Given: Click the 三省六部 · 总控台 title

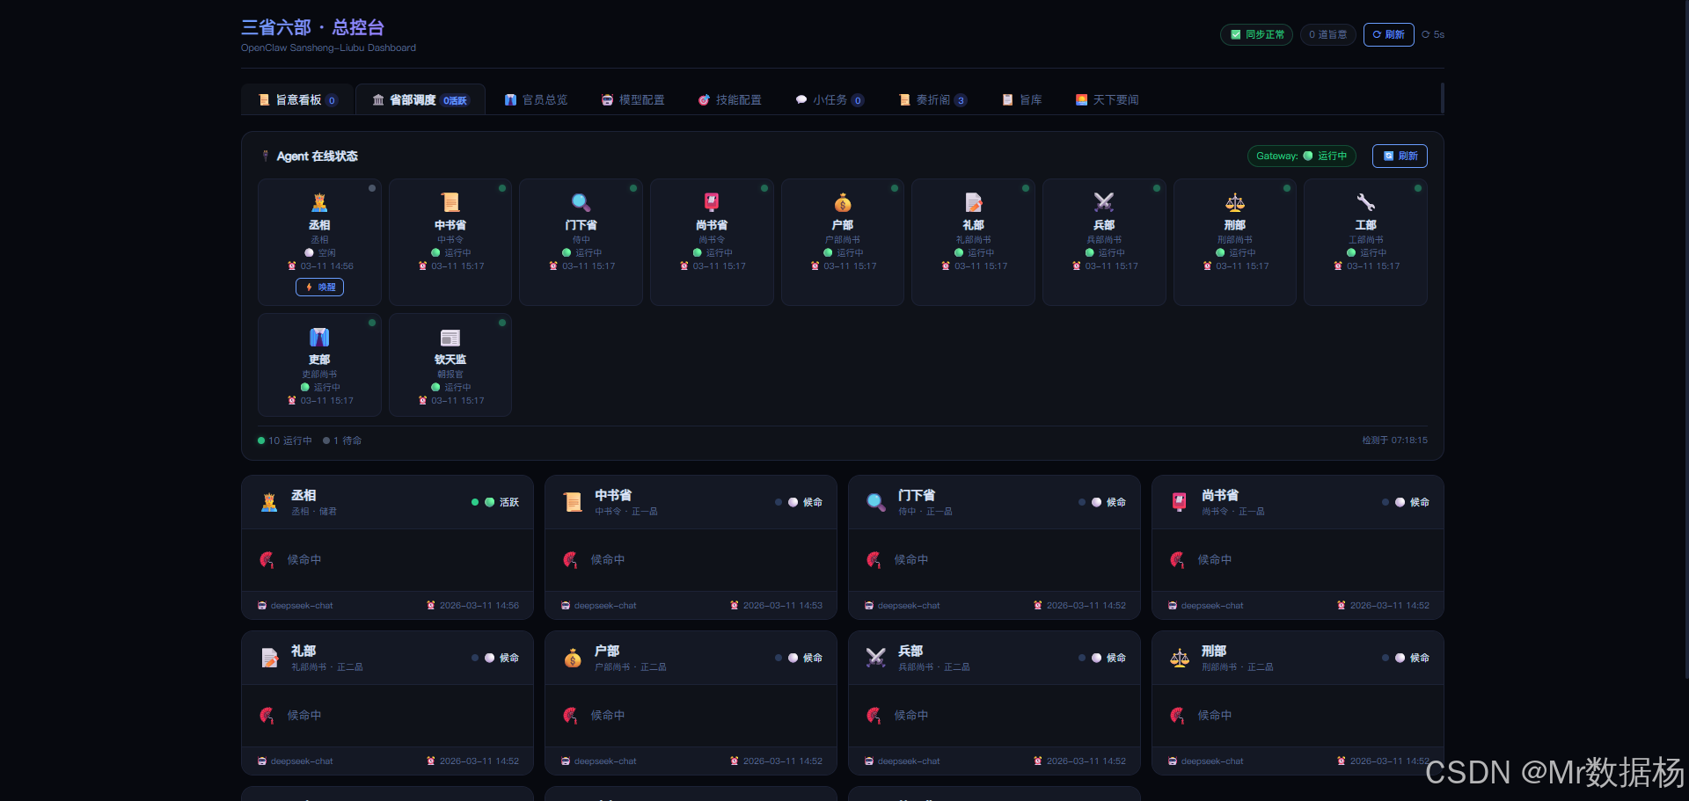Looking at the screenshot, I should (x=312, y=27).
